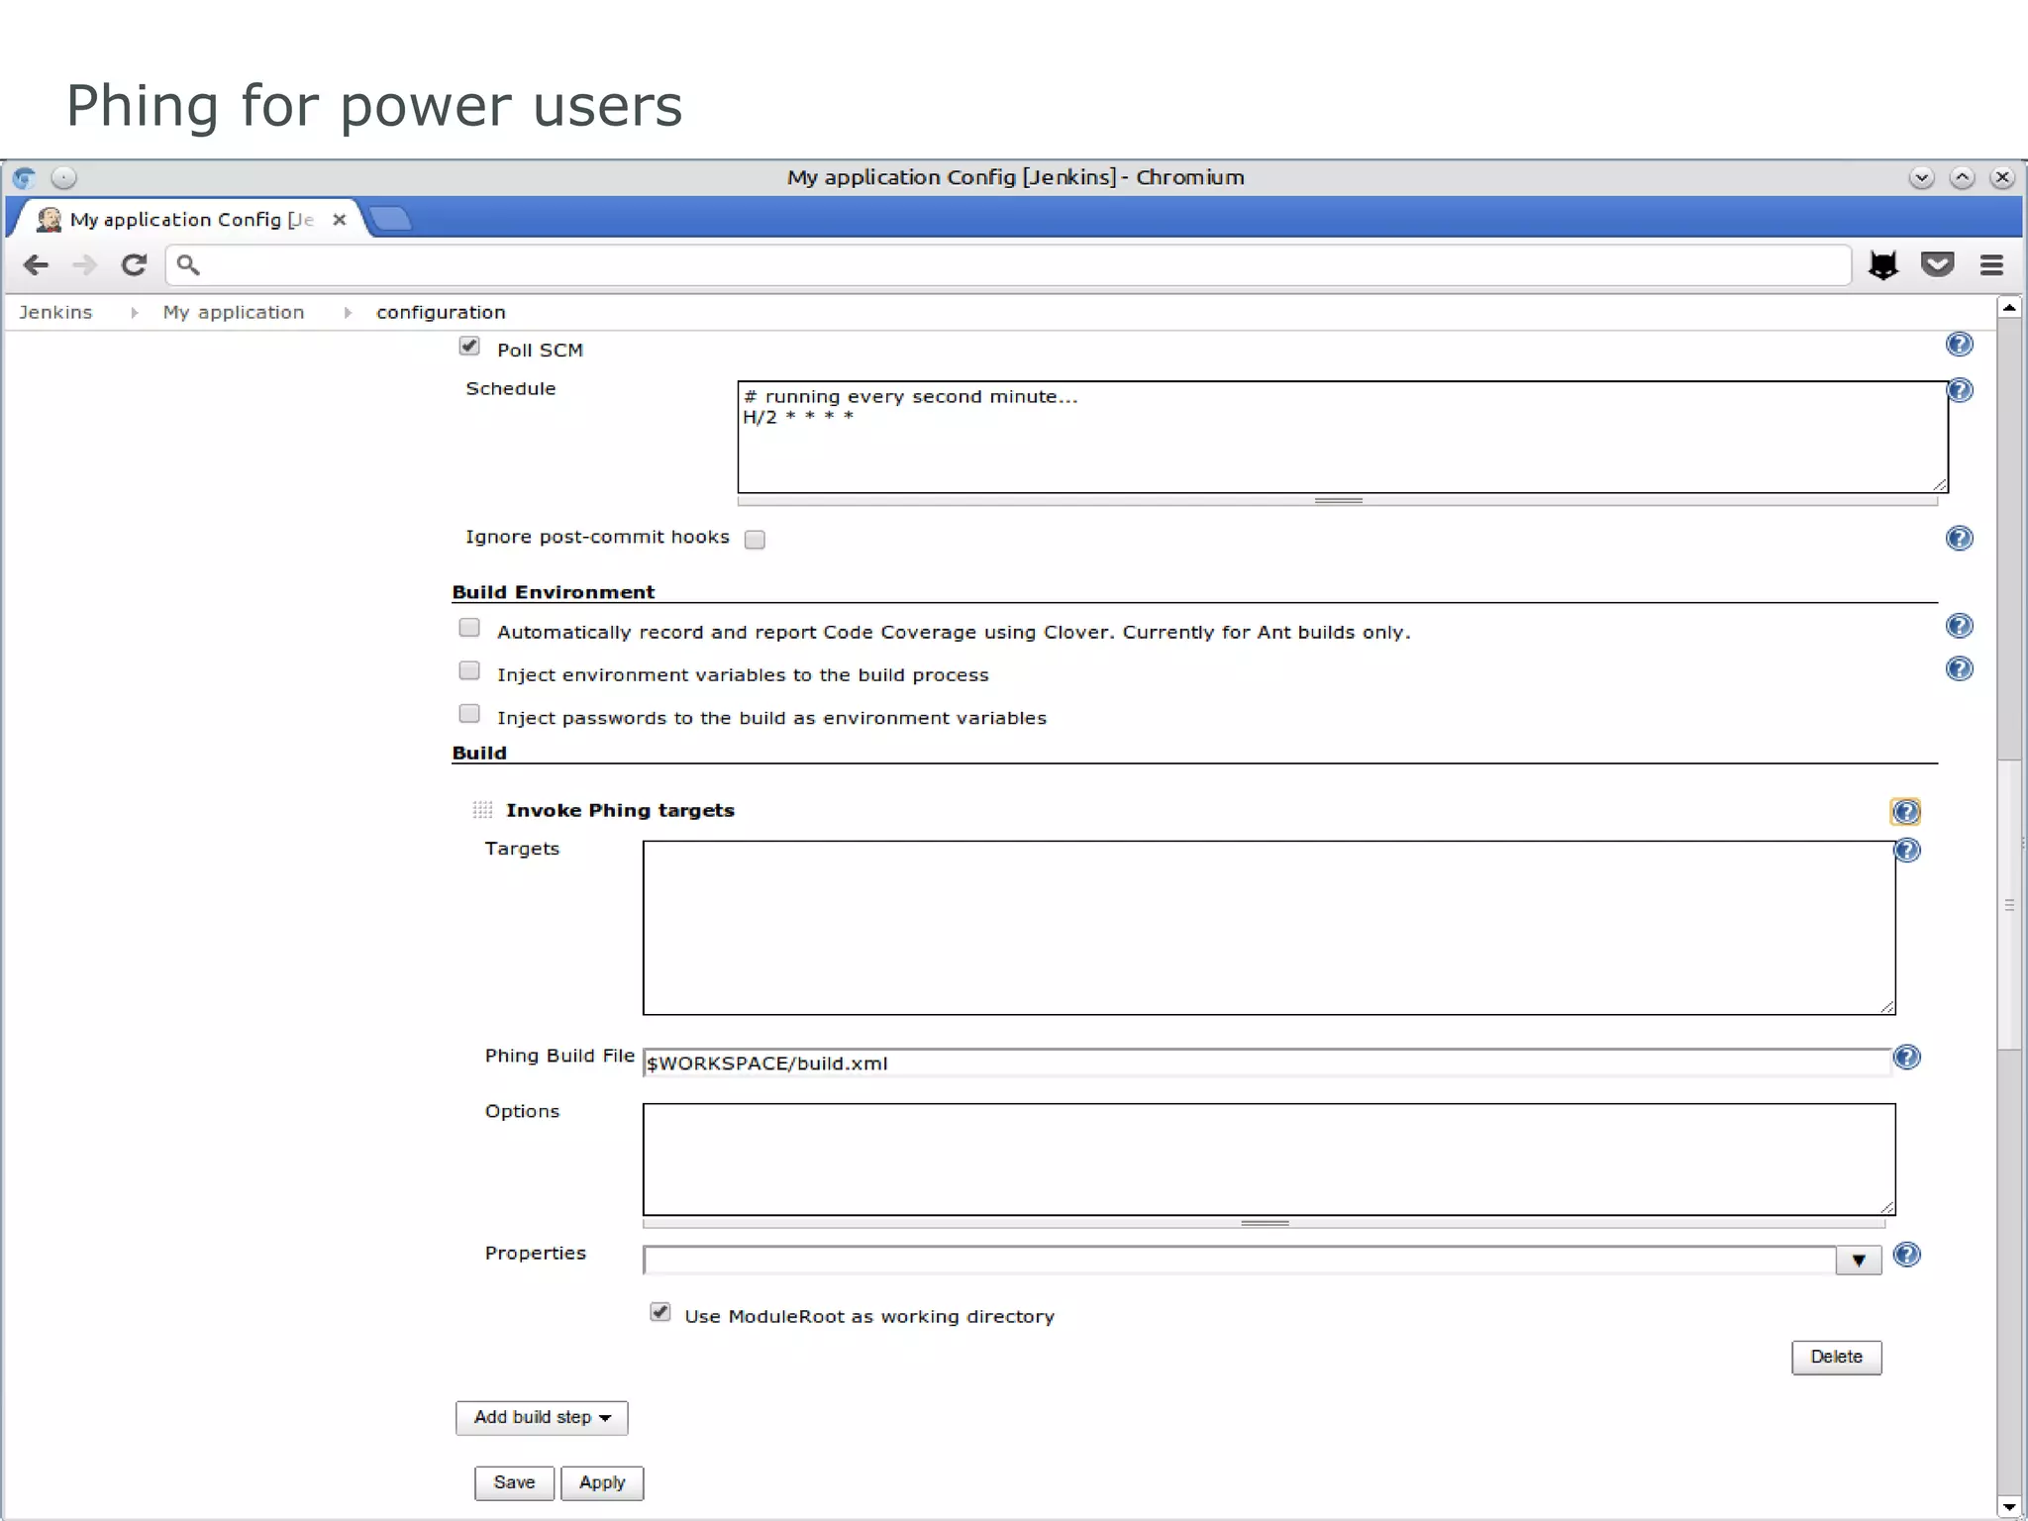Click the scrollbar down arrow
The height and width of the screenshot is (1521, 2028).
coord(2009,1508)
